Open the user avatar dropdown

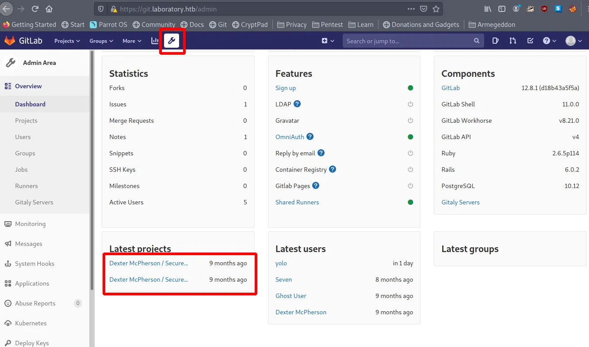point(574,41)
